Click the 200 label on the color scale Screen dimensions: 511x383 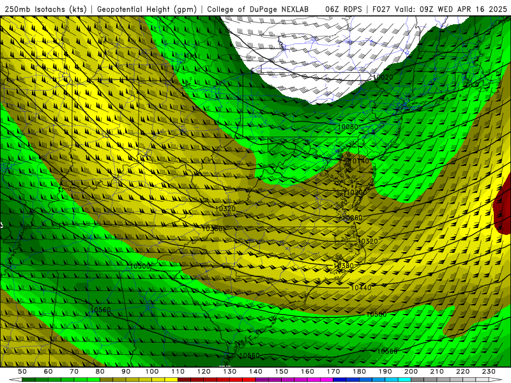pos(411,372)
